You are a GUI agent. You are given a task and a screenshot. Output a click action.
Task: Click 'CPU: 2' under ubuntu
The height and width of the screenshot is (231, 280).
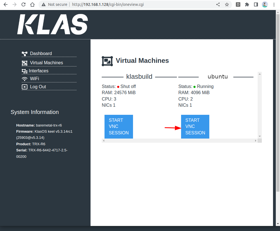[x=186, y=99]
